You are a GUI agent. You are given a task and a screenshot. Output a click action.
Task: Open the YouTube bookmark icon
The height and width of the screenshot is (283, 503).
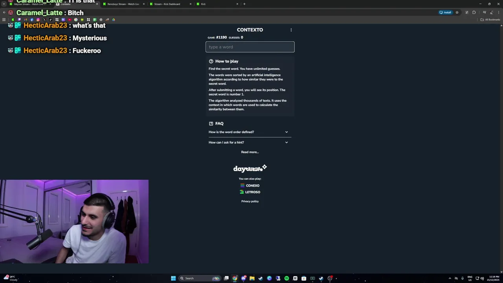(x=70, y=20)
